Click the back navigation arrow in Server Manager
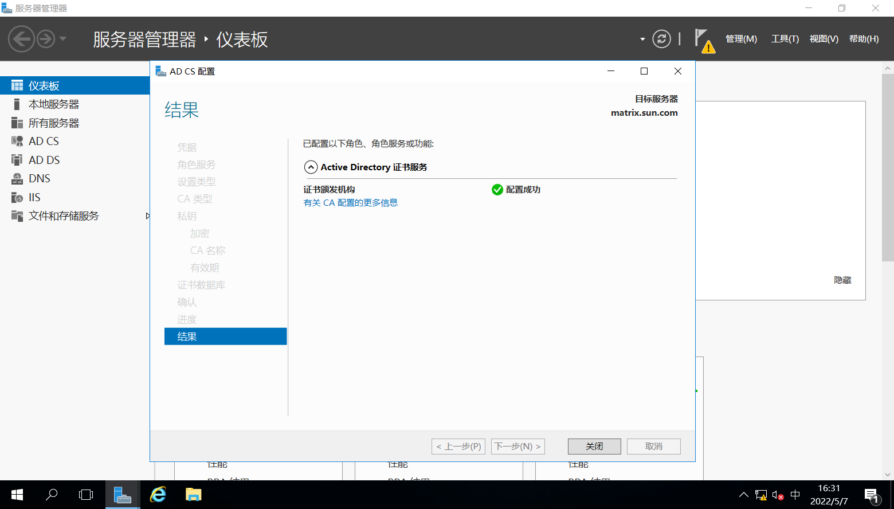 coord(21,39)
